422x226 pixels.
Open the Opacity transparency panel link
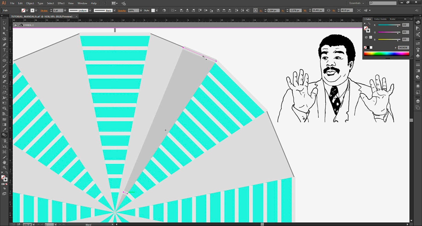point(122,11)
